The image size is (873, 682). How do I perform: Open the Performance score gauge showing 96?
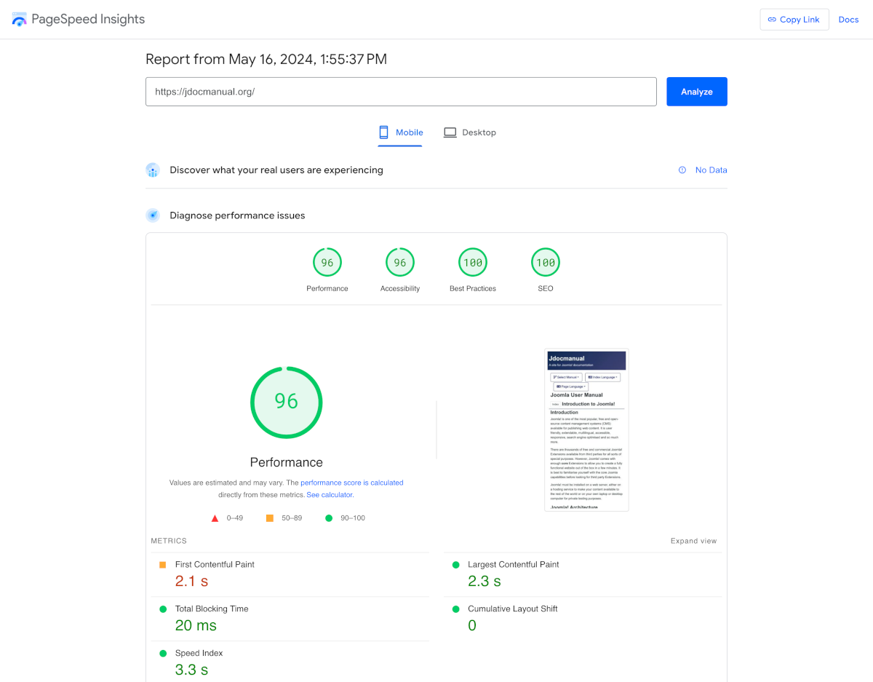[x=327, y=262]
